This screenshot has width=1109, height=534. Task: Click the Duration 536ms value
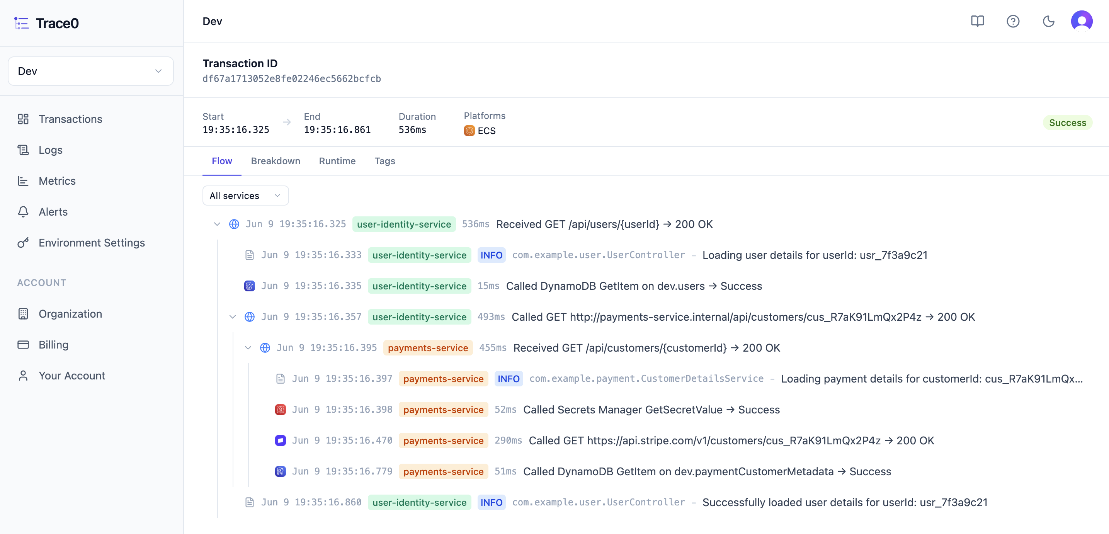pyautogui.click(x=412, y=129)
